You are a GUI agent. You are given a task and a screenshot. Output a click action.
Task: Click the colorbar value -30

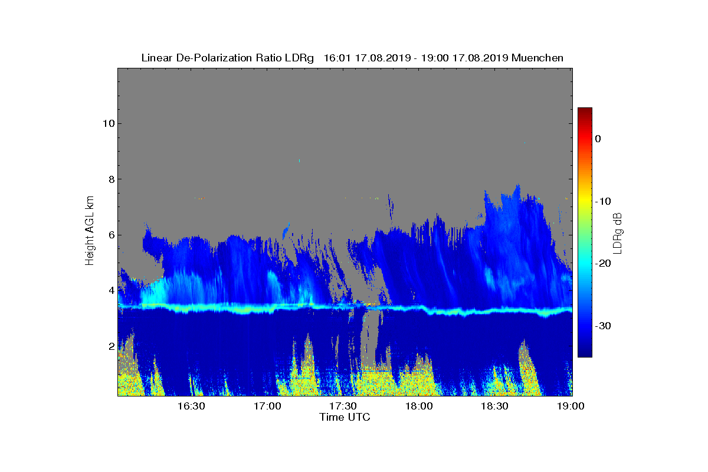click(x=602, y=326)
